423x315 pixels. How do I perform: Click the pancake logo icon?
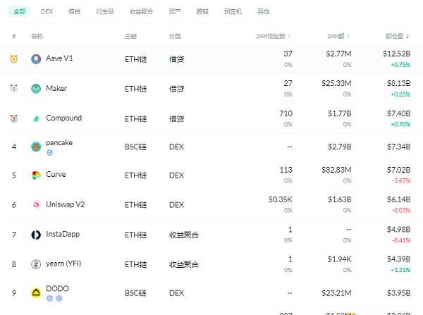pyautogui.click(x=36, y=147)
